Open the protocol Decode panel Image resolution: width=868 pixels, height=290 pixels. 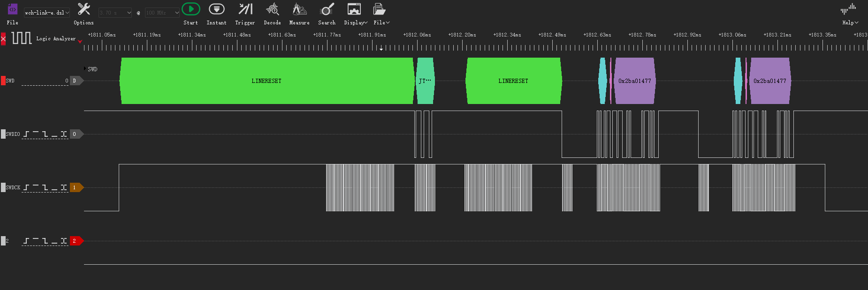(272, 9)
